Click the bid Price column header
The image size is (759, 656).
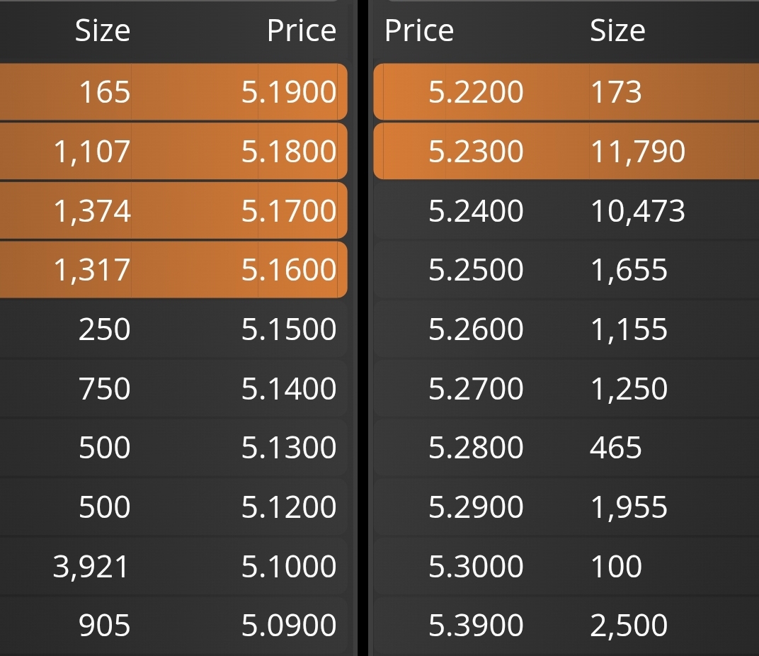coord(302,30)
